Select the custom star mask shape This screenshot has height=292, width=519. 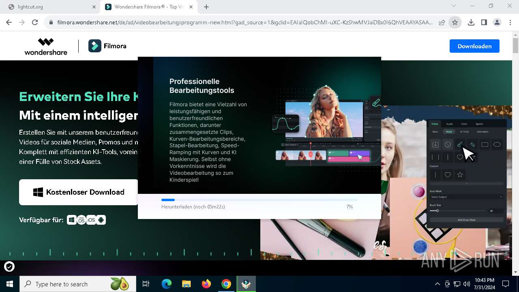[460, 175]
